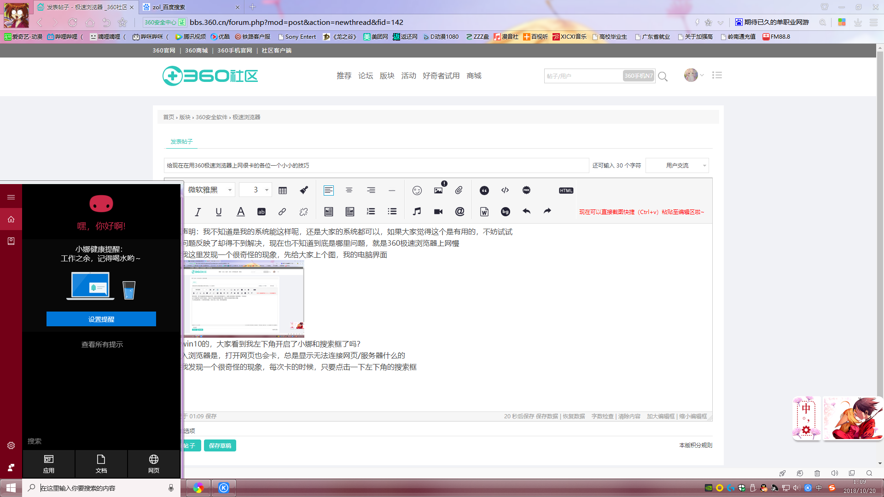Open browser address bar dropdown arrow
This screenshot has width=884, height=497.
721,23
